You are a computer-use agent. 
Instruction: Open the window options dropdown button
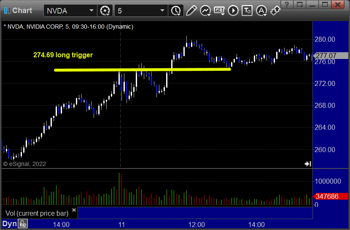[299, 5]
